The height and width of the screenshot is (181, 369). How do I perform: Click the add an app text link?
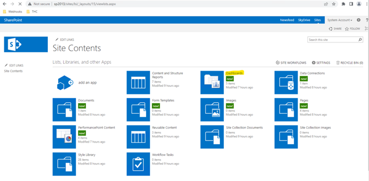88,83
